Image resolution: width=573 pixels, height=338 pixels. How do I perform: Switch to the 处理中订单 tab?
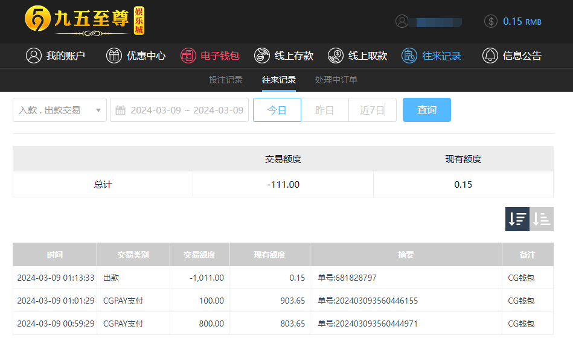pos(336,80)
